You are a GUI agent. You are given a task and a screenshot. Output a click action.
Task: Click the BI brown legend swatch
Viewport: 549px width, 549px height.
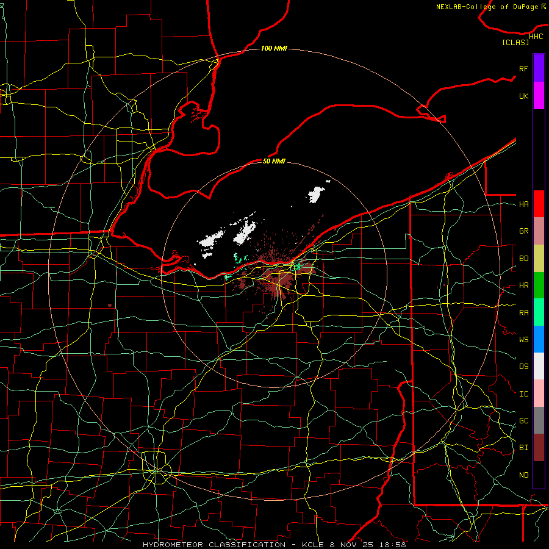click(539, 448)
